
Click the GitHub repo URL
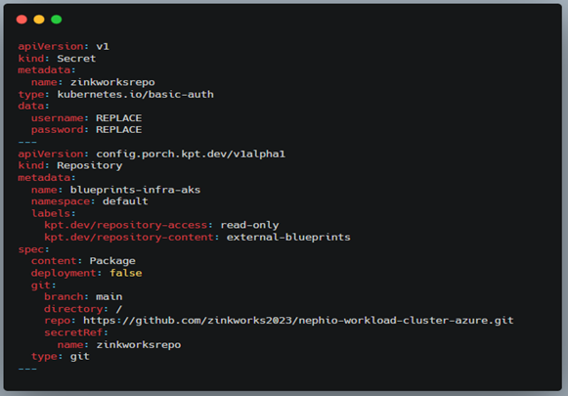[x=298, y=321]
